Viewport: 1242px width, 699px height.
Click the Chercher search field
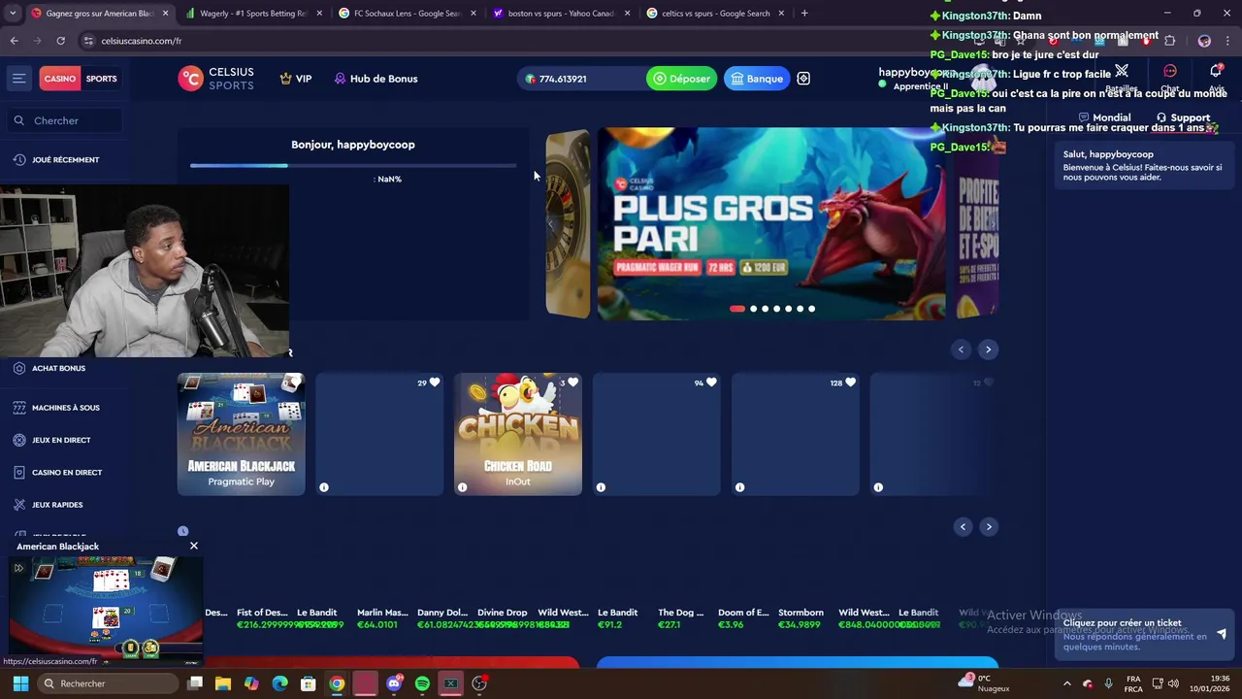(66, 120)
